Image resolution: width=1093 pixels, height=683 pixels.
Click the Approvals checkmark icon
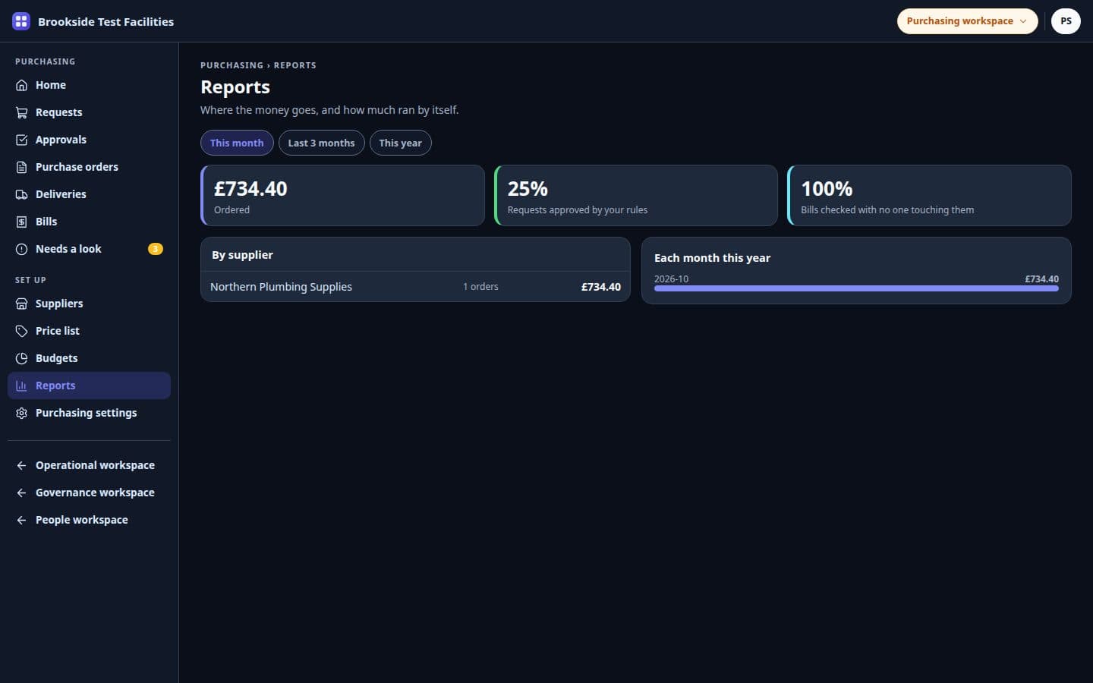[21, 140]
